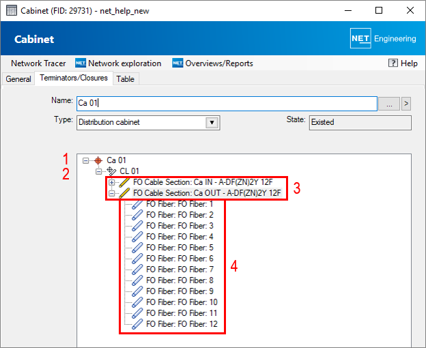426x348 pixels.
Task: Click the yellow cable icon for Ca IN
Action: [x=124, y=182]
